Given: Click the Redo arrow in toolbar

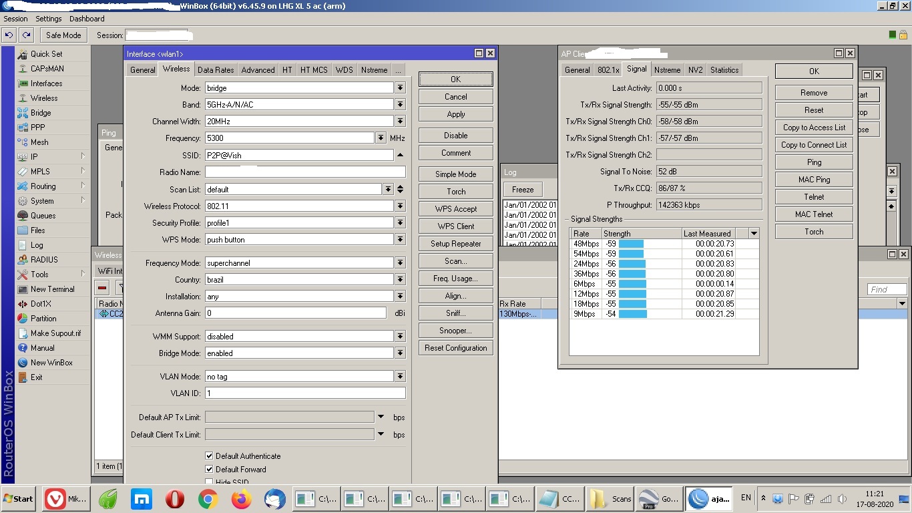Looking at the screenshot, I should 26,35.
